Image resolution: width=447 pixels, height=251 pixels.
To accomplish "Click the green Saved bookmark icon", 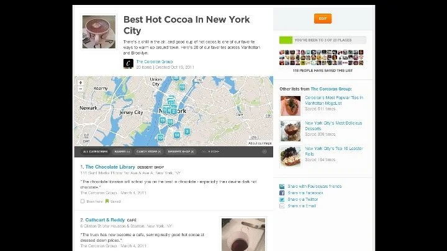I will (x=107, y=201).
